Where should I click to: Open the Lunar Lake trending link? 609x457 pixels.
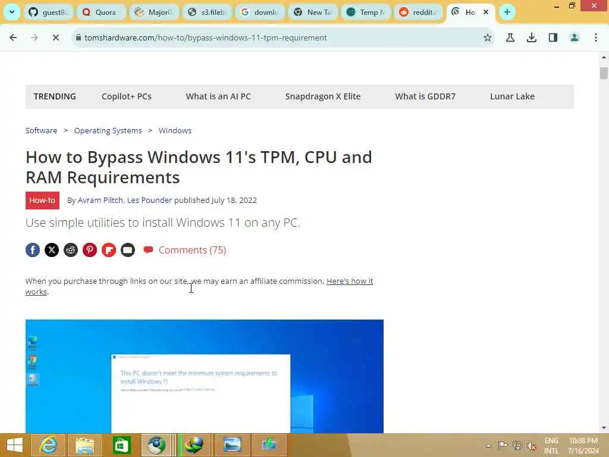pyautogui.click(x=512, y=96)
